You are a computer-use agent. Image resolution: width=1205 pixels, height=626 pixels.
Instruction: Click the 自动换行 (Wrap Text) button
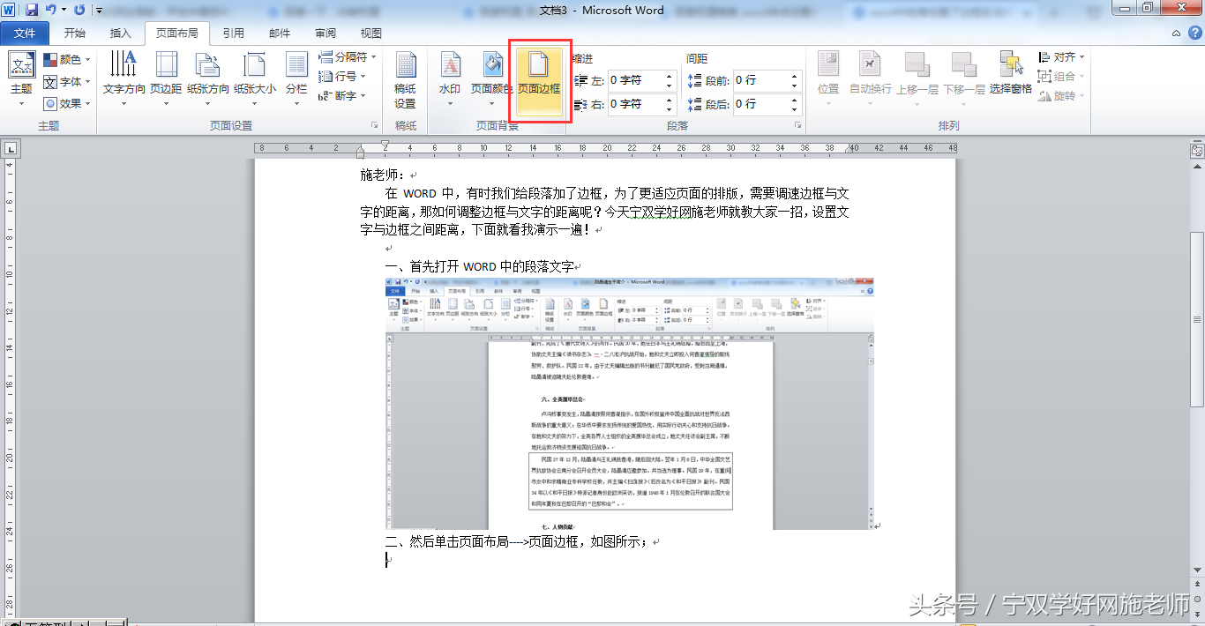(x=871, y=78)
